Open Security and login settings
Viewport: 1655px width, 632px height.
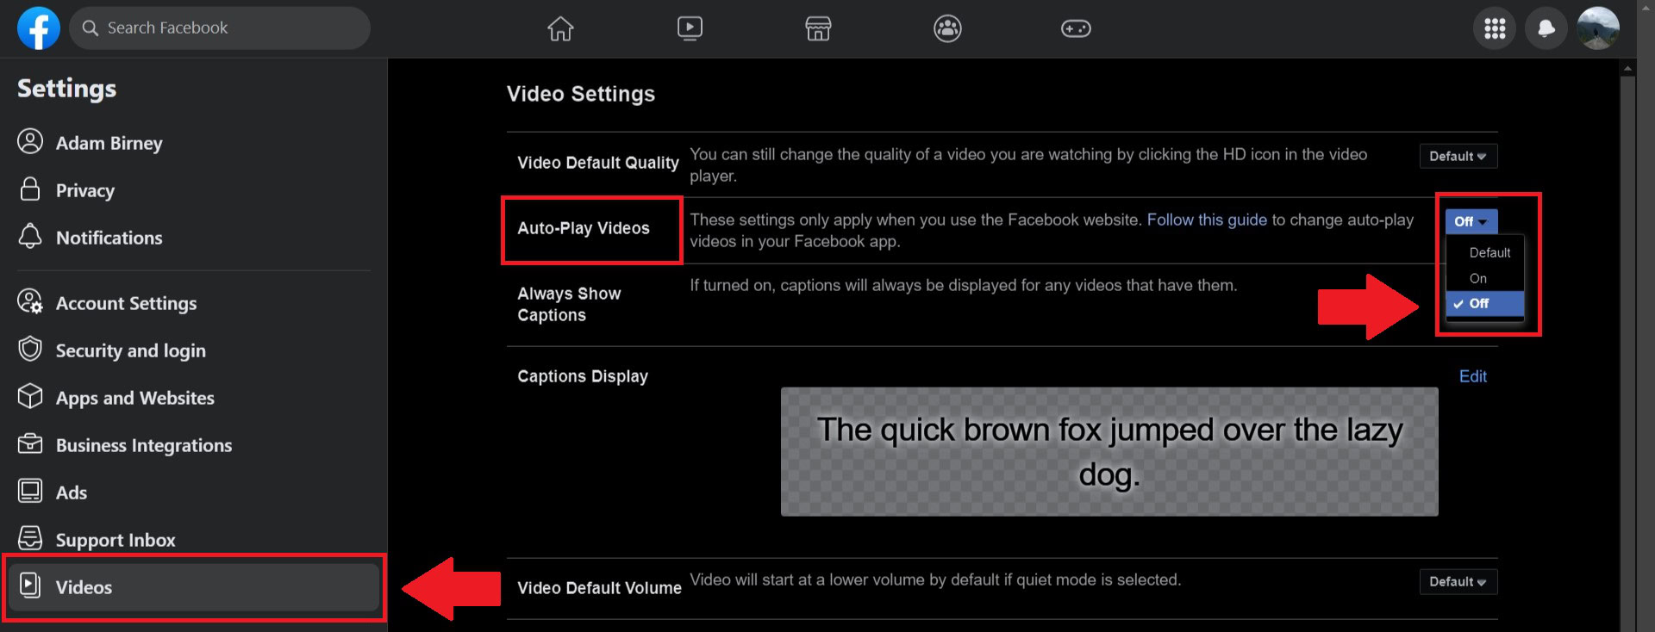pyautogui.click(x=194, y=350)
